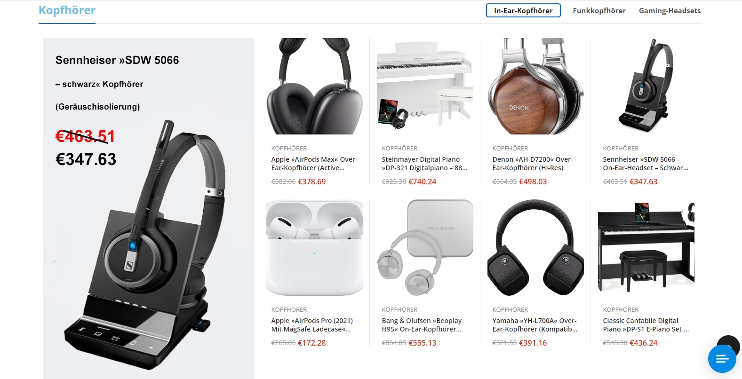Click the Classic Cantabile Digital Piano image
The image size is (742, 379).
[646, 247]
